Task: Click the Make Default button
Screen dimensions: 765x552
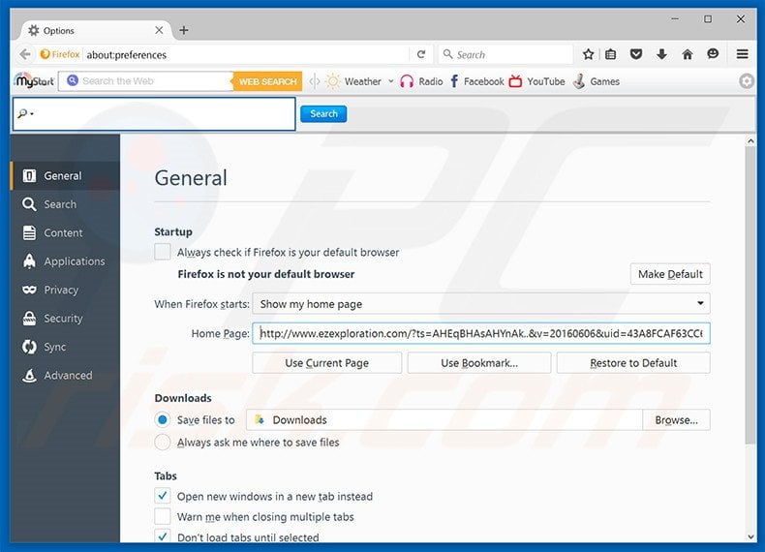Action: click(670, 274)
